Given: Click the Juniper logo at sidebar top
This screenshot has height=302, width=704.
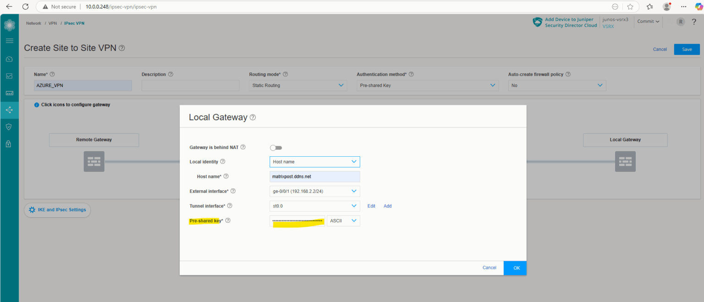Looking at the screenshot, I should [9, 24].
